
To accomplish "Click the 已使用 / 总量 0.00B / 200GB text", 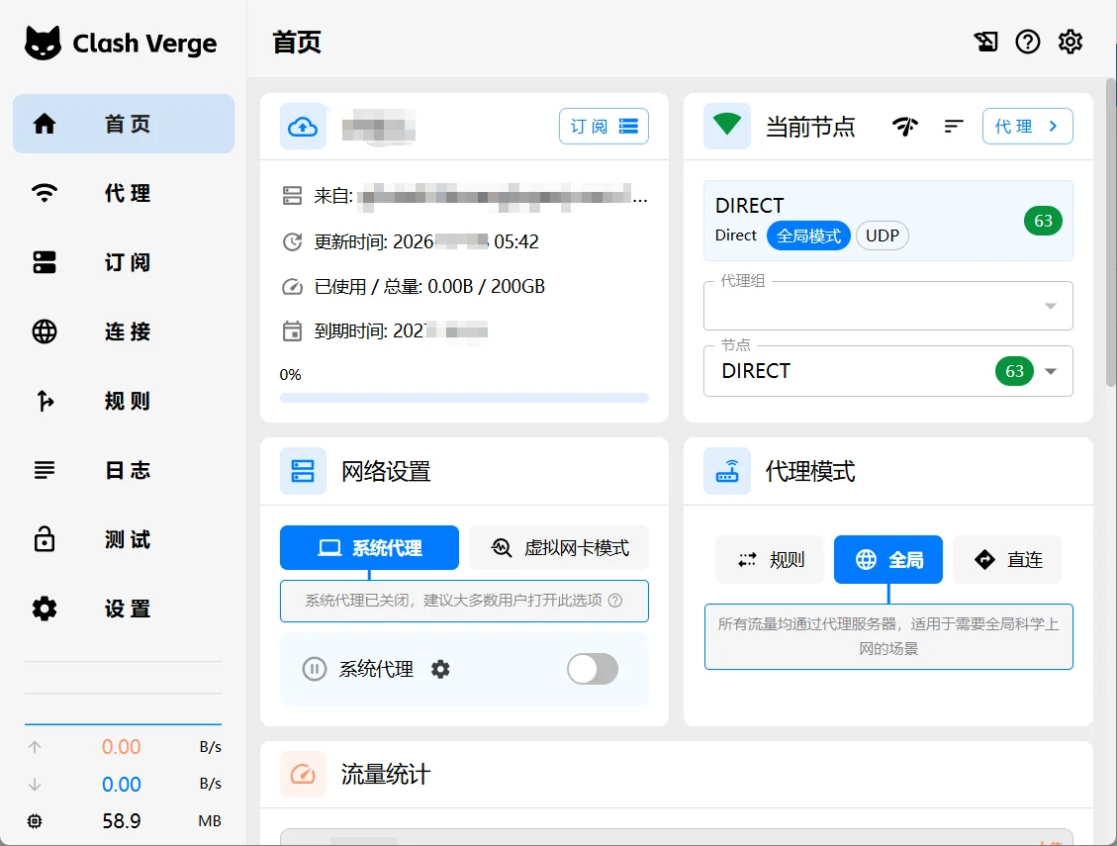I will pos(428,287).
